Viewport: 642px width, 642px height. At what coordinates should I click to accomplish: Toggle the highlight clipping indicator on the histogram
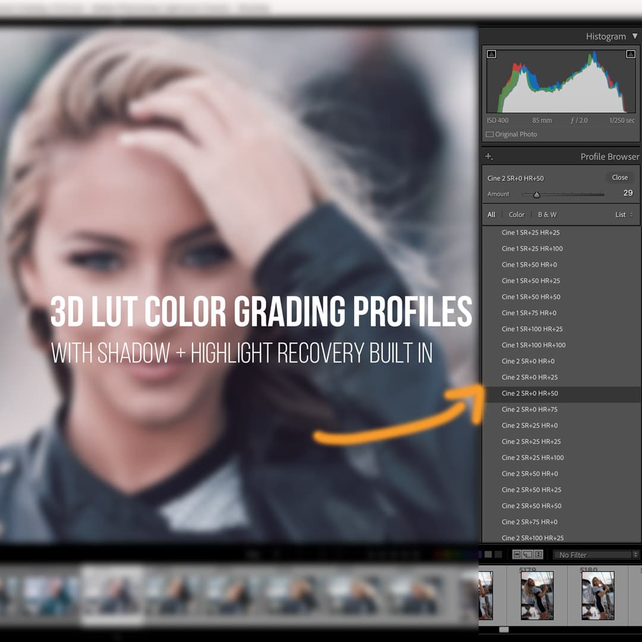tap(630, 53)
